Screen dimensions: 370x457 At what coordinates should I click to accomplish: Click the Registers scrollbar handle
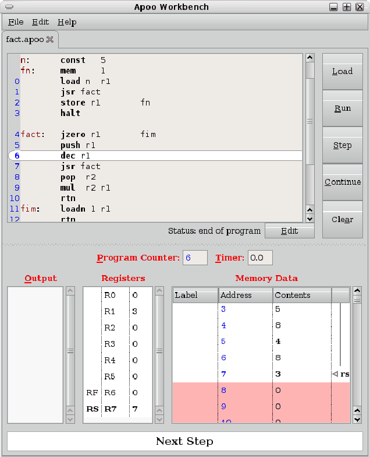(159, 351)
